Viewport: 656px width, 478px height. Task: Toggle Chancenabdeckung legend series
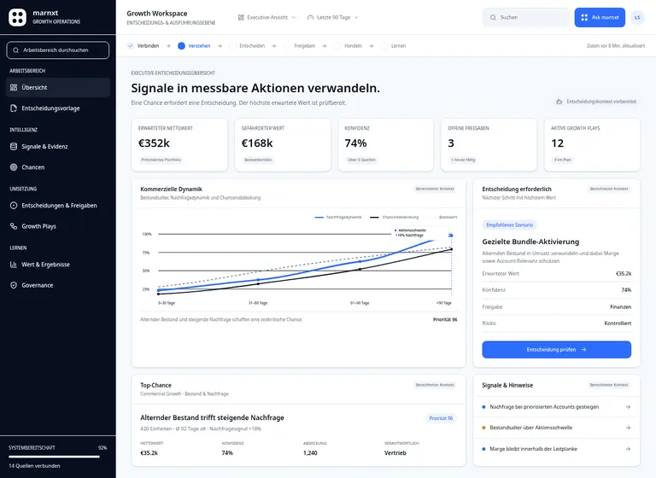[x=394, y=218]
